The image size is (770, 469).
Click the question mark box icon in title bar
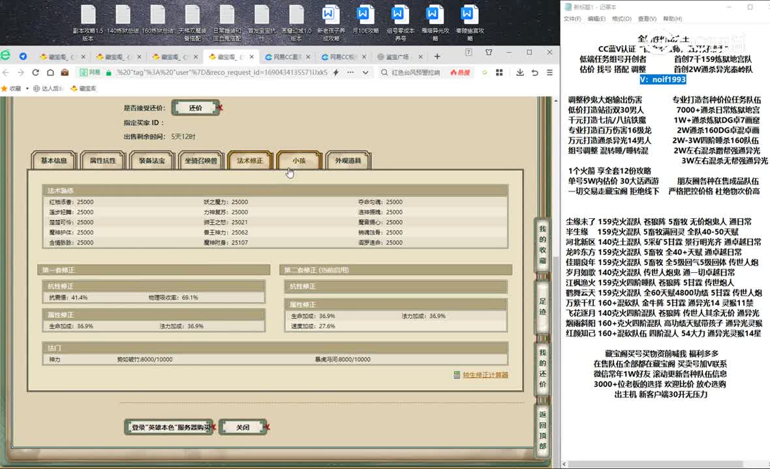tap(469, 52)
